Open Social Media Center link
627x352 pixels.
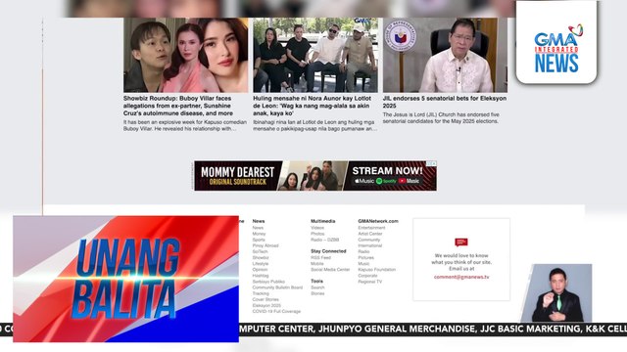tap(330, 270)
